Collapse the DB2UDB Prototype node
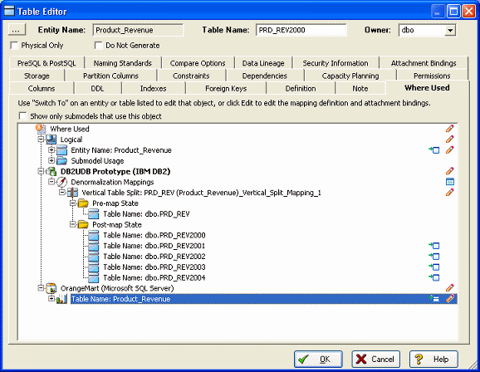Image resolution: width=480 pixels, height=372 pixels. 41,171
